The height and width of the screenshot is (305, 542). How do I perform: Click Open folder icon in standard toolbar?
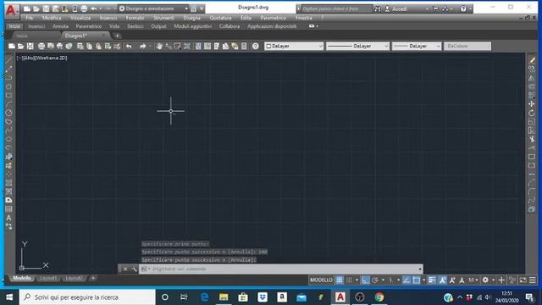20,46
